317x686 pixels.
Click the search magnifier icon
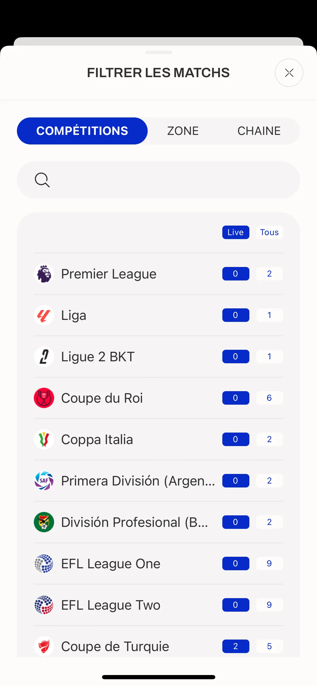point(42,180)
